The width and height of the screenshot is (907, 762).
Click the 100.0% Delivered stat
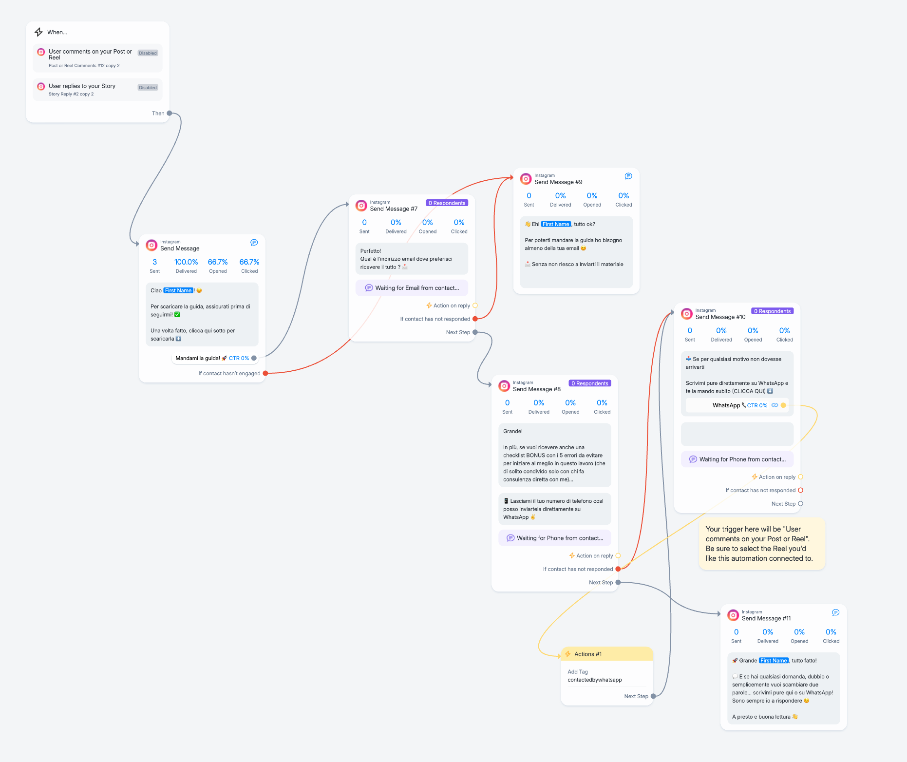pyautogui.click(x=186, y=266)
